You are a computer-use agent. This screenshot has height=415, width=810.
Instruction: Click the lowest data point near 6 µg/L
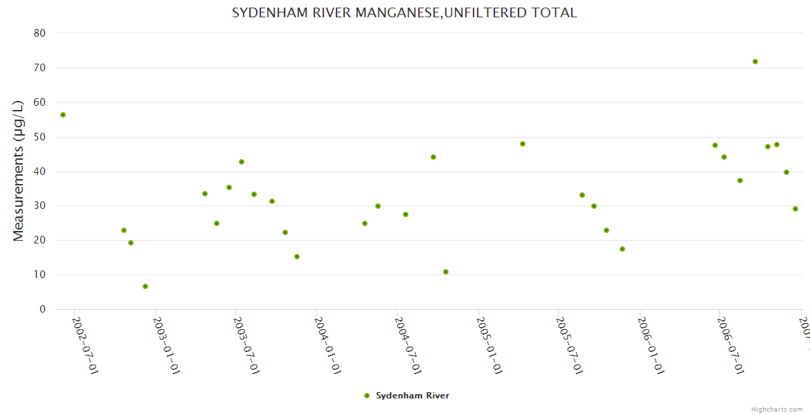pos(145,286)
